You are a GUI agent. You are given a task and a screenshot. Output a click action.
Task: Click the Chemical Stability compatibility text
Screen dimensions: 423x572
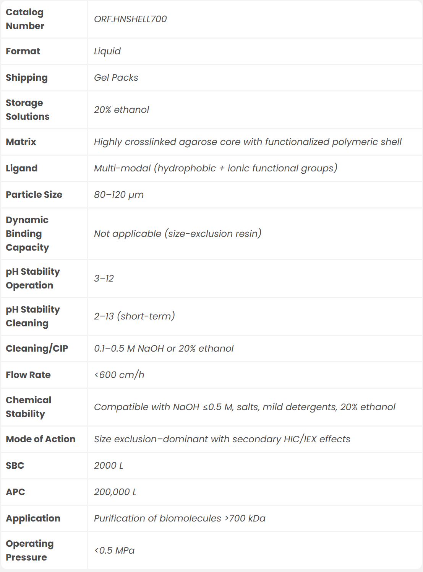[245, 407]
